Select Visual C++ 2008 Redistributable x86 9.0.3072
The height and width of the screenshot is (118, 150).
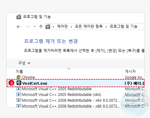pyautogui.click(x=71, y=106)
